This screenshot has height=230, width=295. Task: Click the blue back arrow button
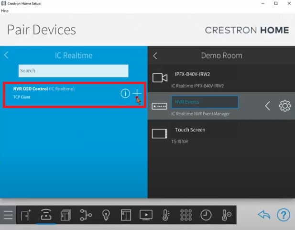click(264, 215)
